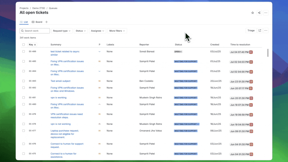The width and height of the screenshot is (288, 162).
Task: Star this queue with the star icon
Action: point(253,13)
